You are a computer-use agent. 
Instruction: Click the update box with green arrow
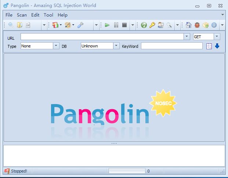(x=206, y=25)
